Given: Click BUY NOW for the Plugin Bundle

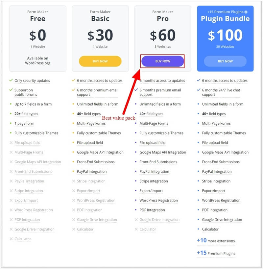Looking at the screenshot, I should [225, 61].
